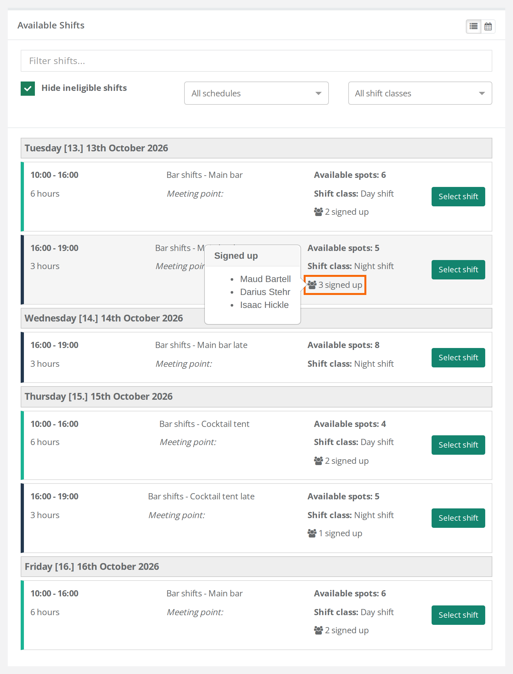Click signed-up people icon, Tuesday 16:00 Night shift
The height and width of the screenshot is (674, 513).
click(312, 285)
